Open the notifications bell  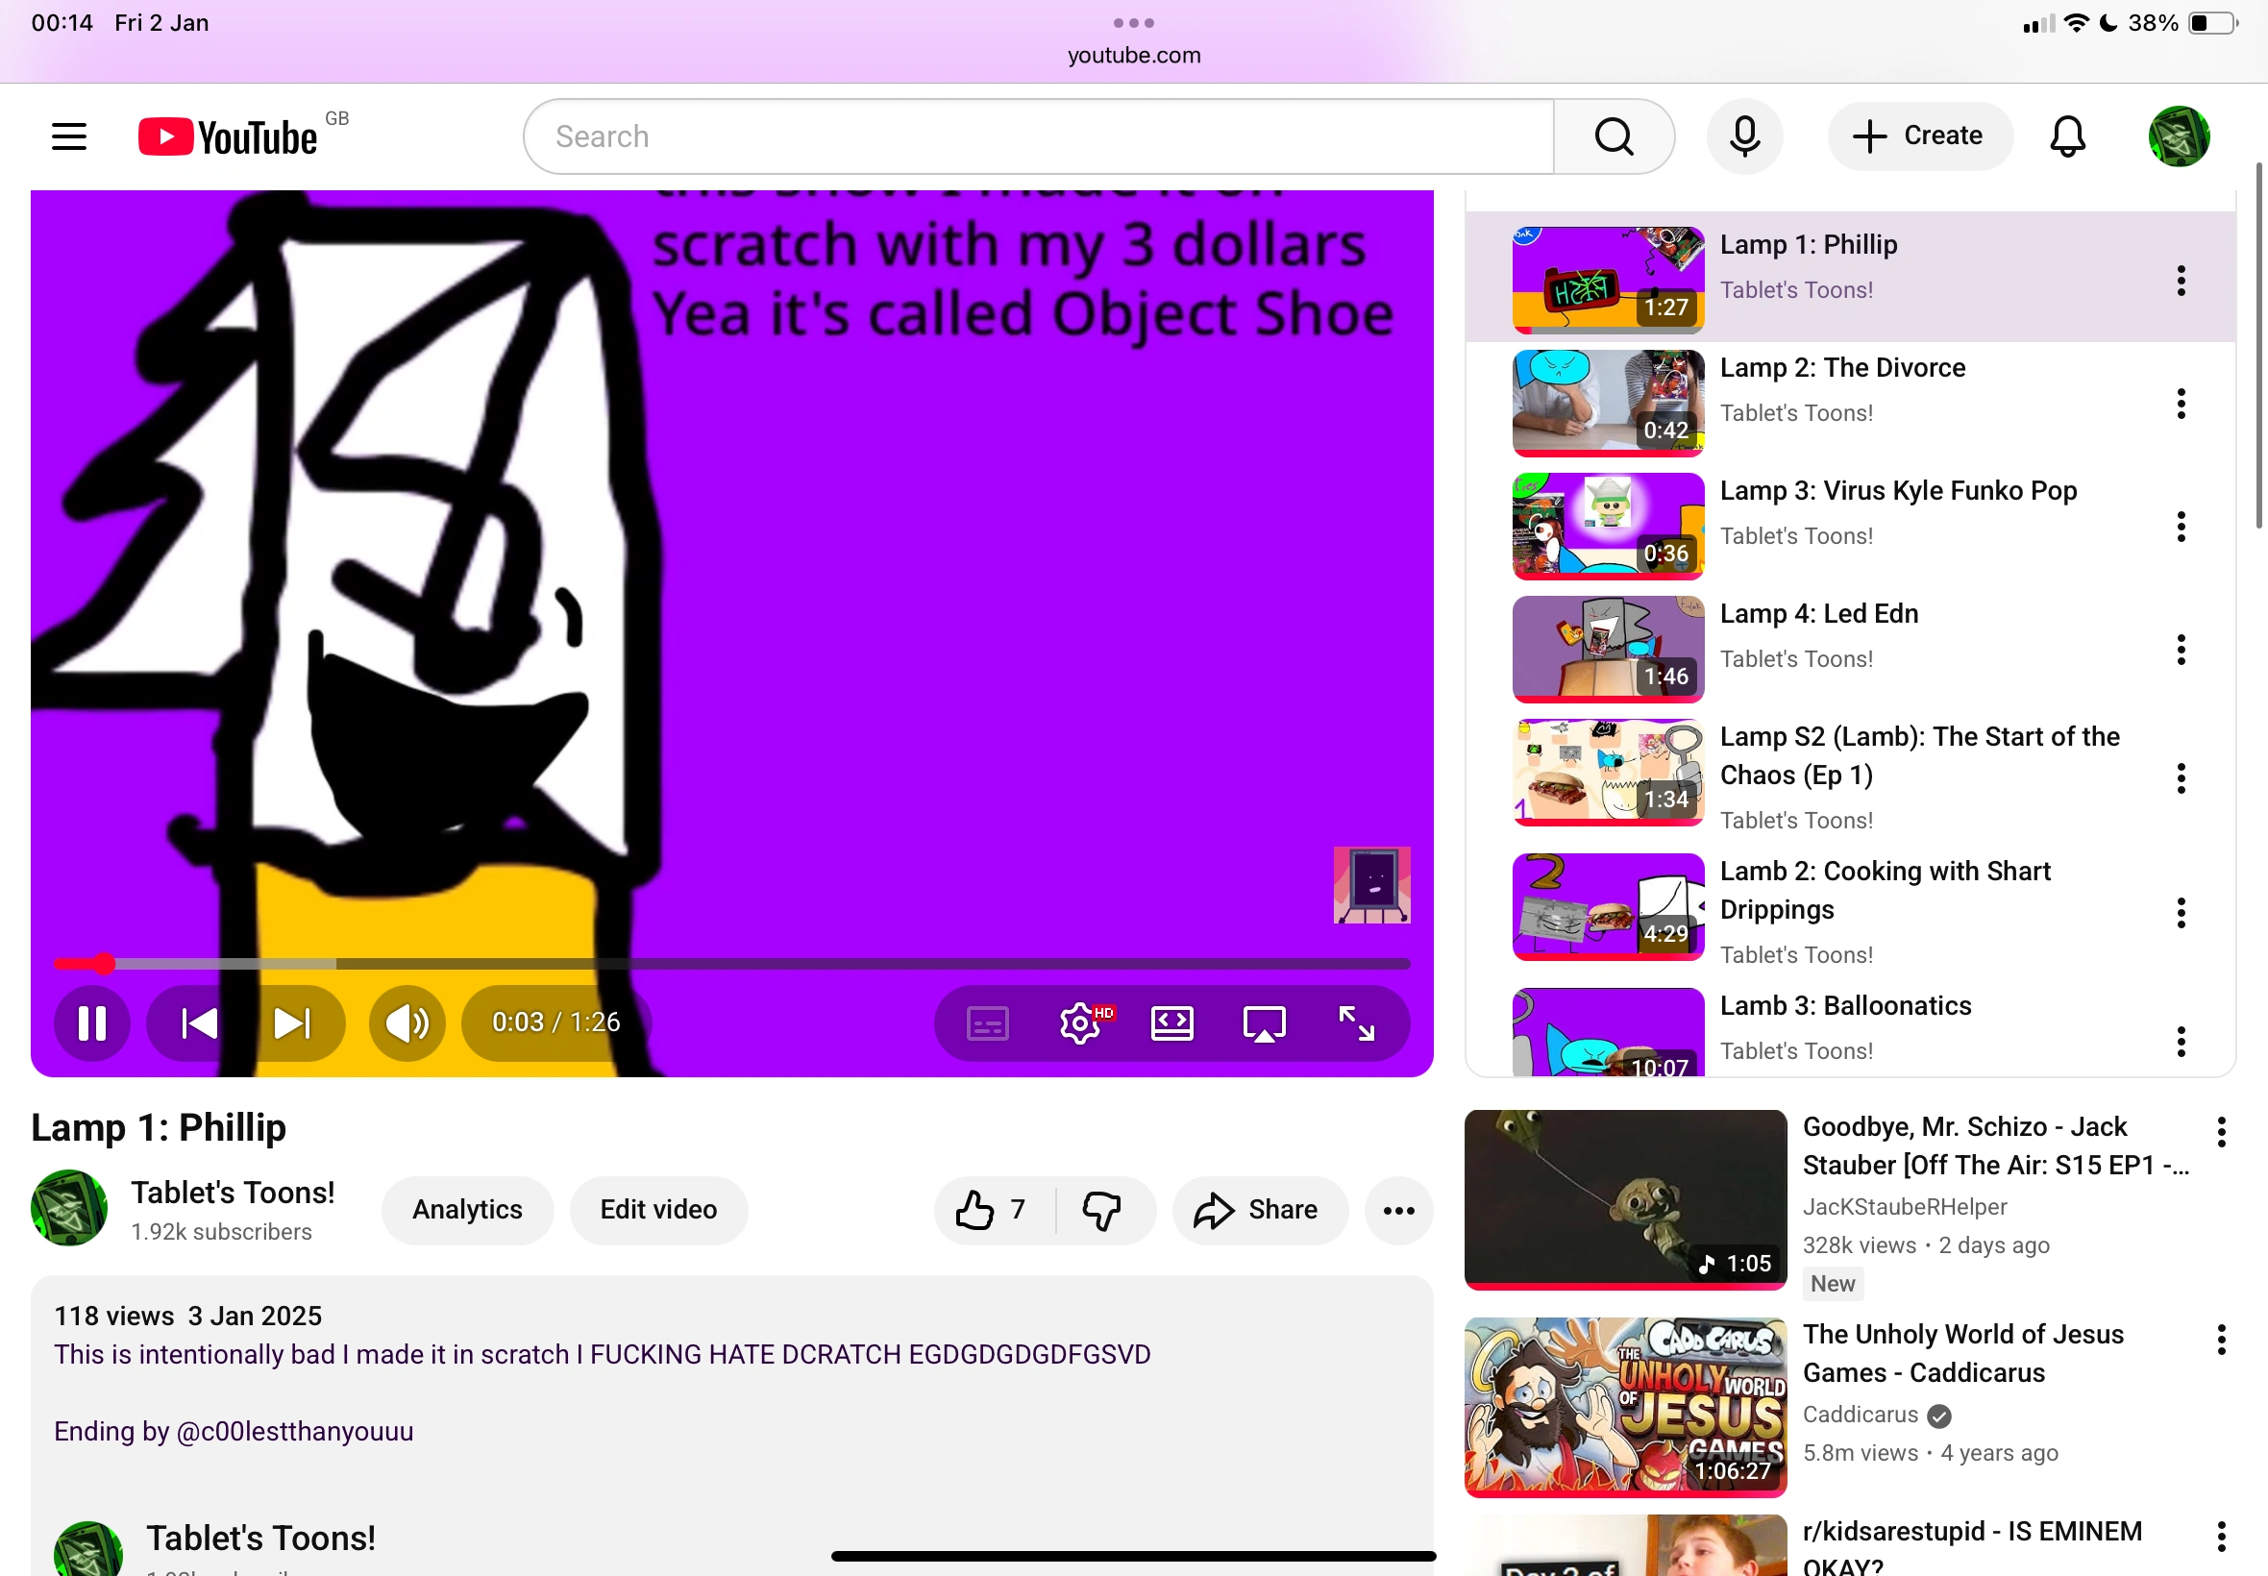coord(2066,136)
